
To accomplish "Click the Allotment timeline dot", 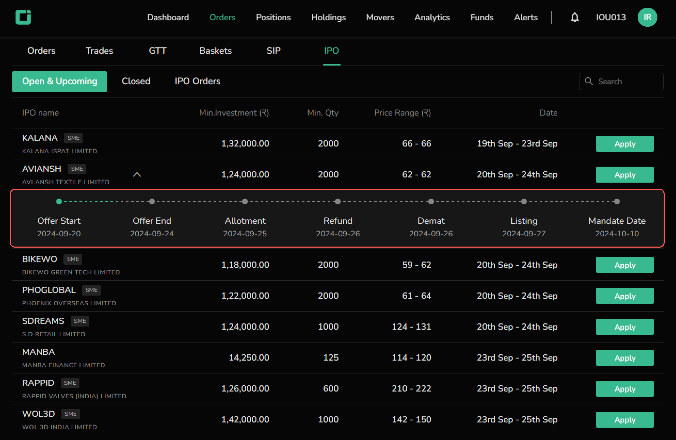I will [x=245, y=201].
